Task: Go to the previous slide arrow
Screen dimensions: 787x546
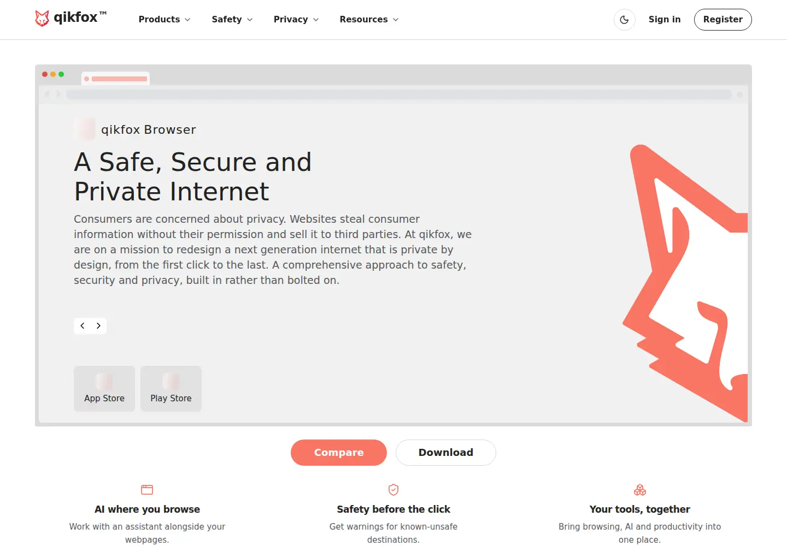Action: click(83, 326)
